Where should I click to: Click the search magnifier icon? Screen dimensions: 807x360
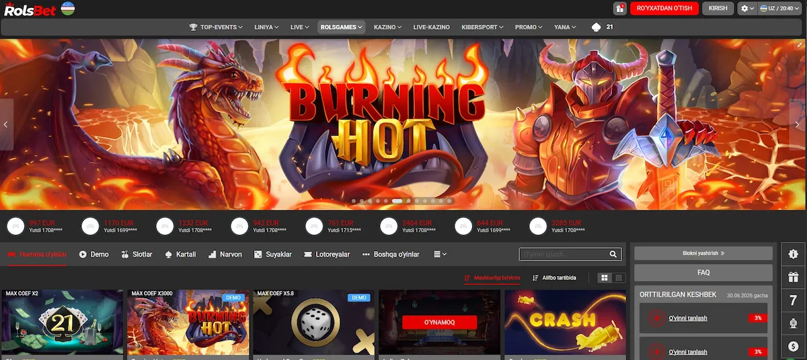613,255
